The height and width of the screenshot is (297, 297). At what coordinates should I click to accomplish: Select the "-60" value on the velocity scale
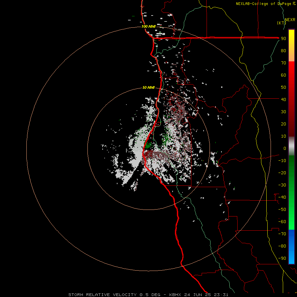coord(282,222)
